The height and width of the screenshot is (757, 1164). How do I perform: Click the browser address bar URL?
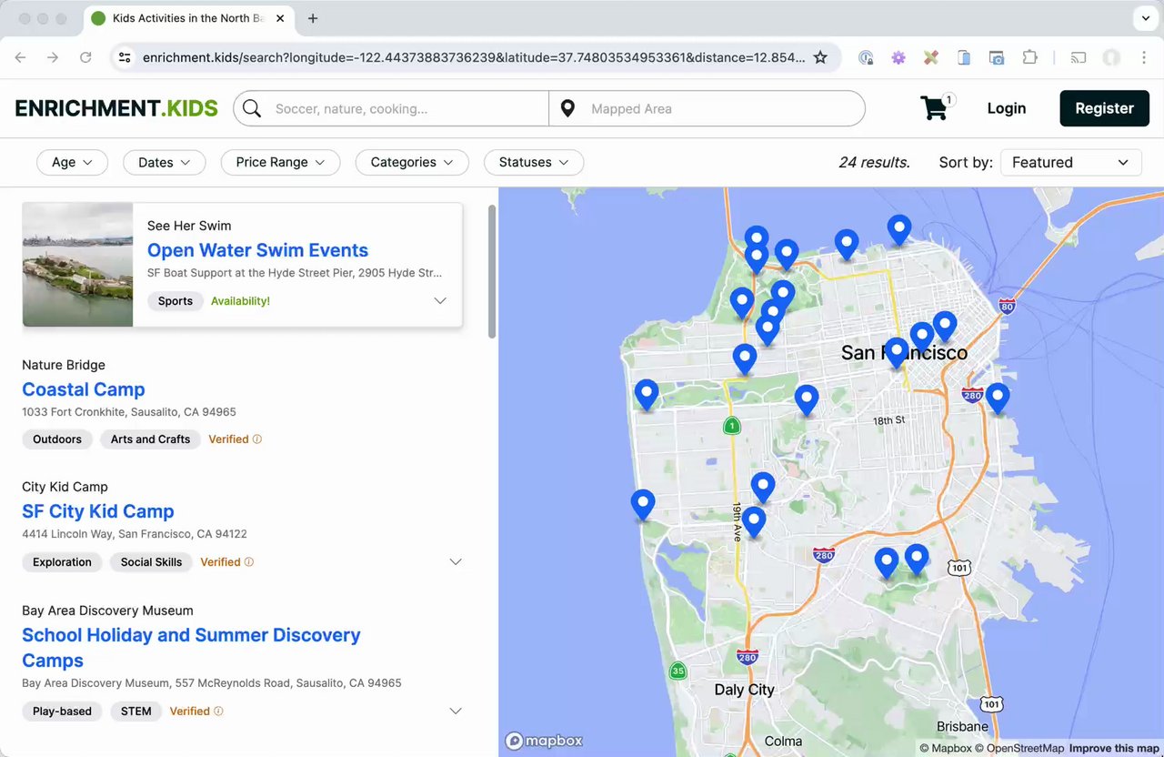click(474, 57)
